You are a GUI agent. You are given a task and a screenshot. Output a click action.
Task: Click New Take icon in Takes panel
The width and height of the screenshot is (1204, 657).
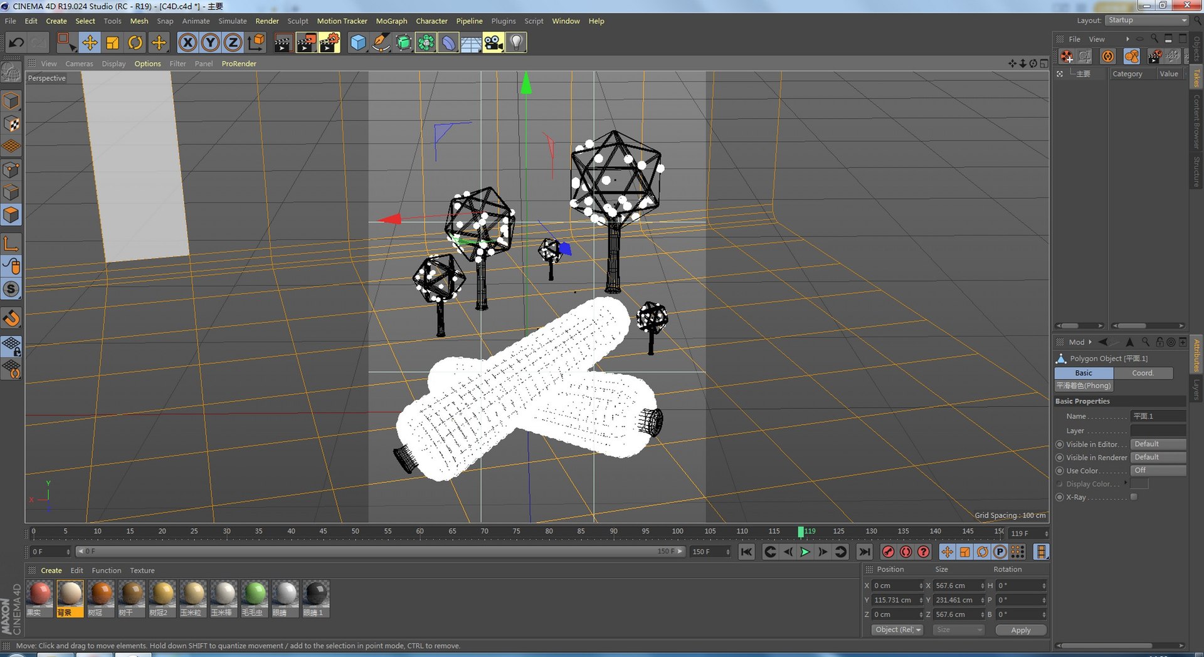(1066, 56)
